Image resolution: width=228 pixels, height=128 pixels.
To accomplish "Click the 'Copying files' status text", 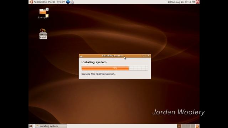I will (x=98, y=74).
